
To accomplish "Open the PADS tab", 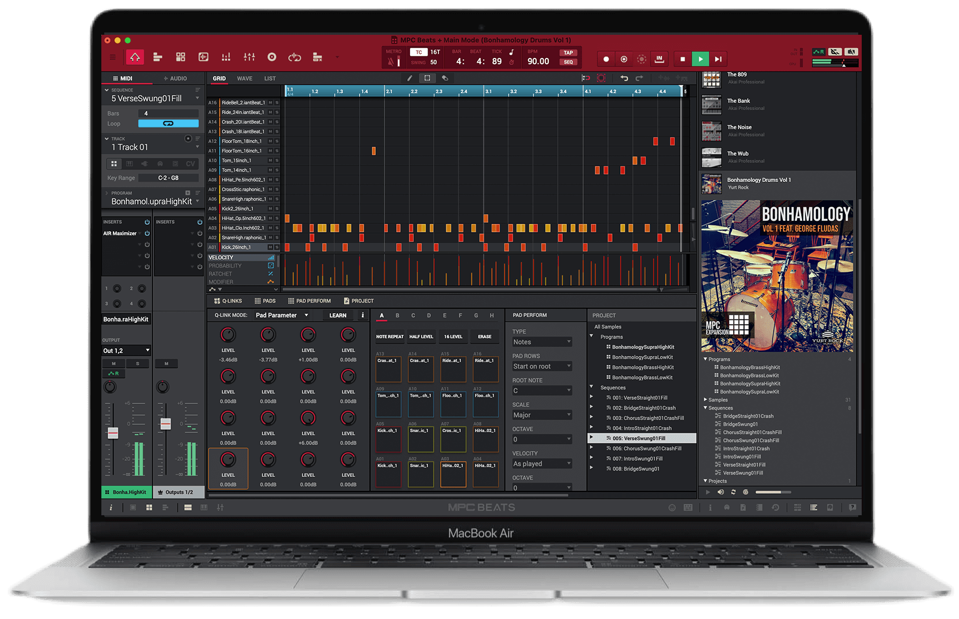I will tap(265, 301).
